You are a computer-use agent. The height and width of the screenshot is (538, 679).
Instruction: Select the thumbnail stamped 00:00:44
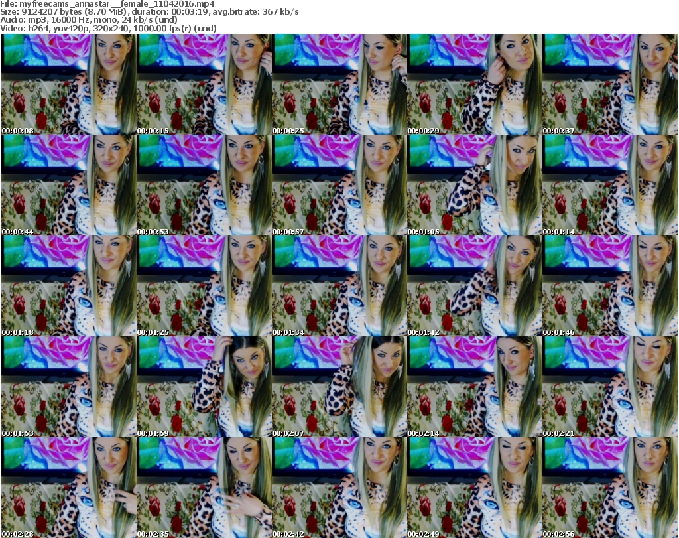pyautogui.click(x=68, y=185)
